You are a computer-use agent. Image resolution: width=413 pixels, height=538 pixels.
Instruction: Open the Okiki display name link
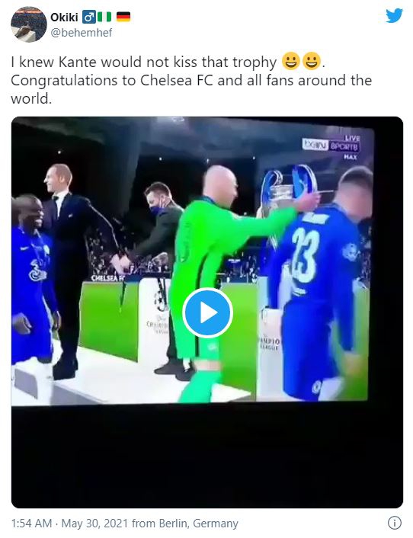[x=64, y=17]
